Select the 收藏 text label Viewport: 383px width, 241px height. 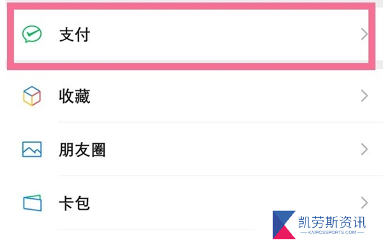[x=75, y=96]
